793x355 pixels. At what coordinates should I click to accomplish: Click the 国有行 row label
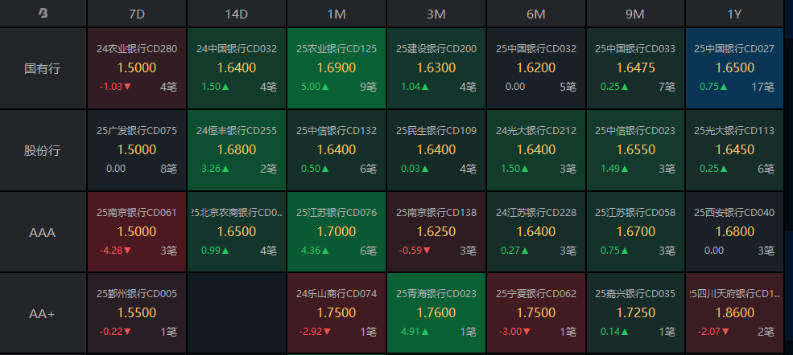[x=43, y=68]
